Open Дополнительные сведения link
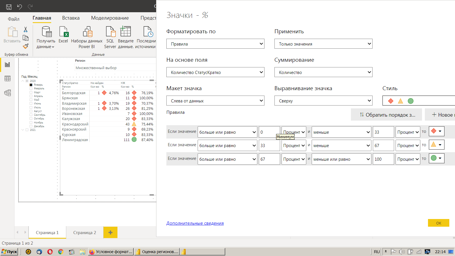 [x=195, y=223]
